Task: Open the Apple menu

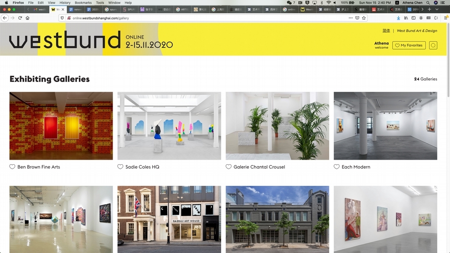Action: (x=6, y=3)
